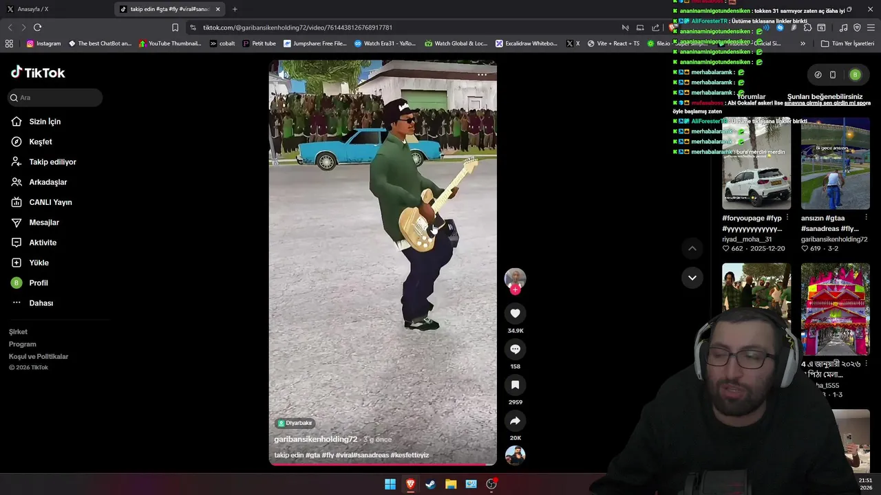Open Instagram bookmark
The image size is (881, 495).
tap(43, 43)
